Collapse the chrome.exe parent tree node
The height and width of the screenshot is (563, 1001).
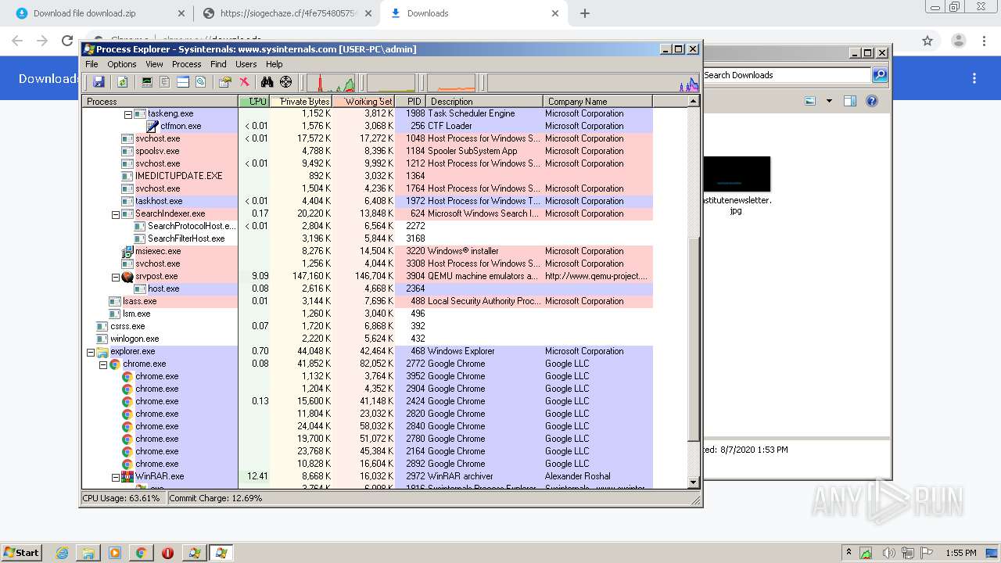coord(103,364)
